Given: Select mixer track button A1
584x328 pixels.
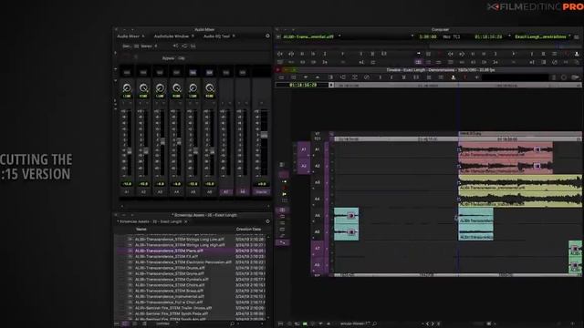Looking at the screenshot, I should 127,192.
